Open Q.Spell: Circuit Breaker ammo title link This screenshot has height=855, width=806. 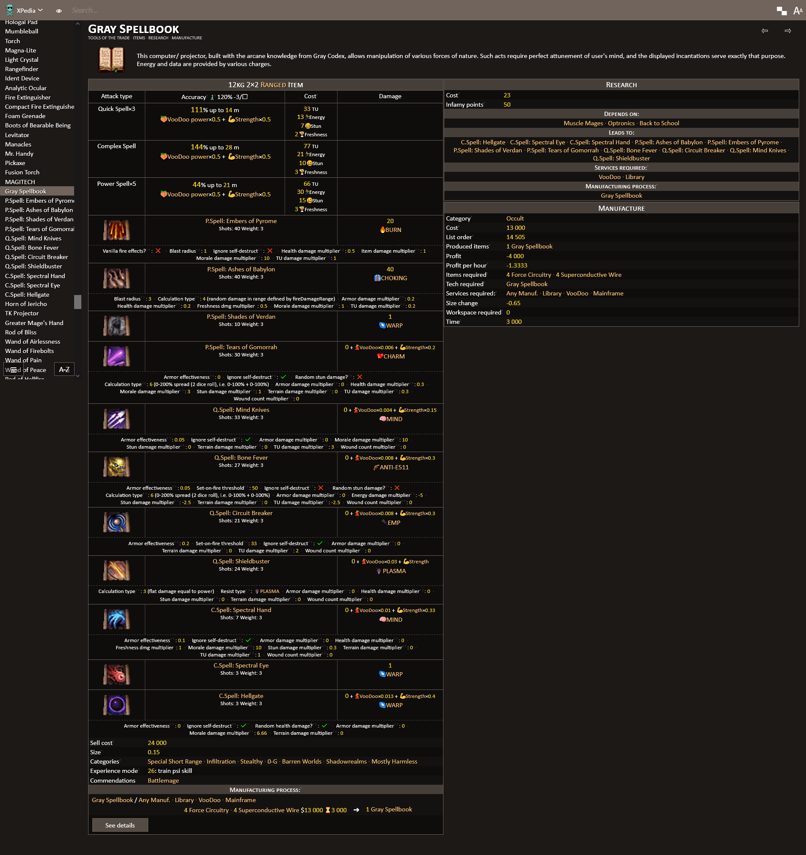[241, 513]
